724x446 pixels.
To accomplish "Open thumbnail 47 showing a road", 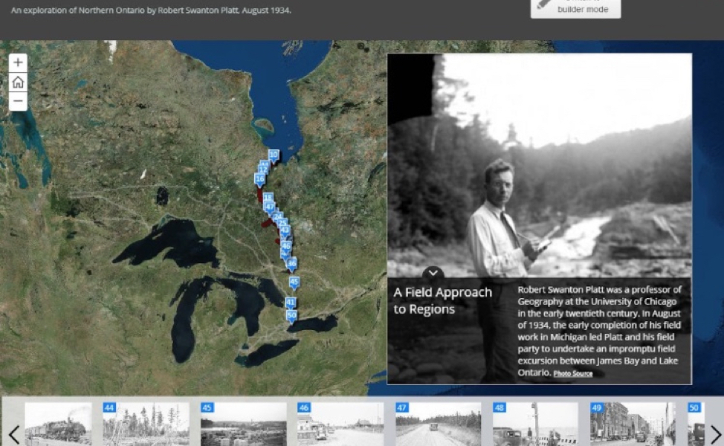I will point(439,424).
